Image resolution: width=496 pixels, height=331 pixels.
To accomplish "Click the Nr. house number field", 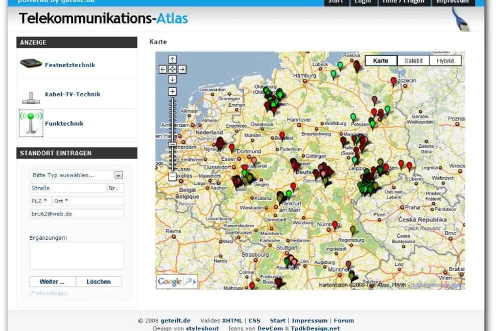I will 115,188.
